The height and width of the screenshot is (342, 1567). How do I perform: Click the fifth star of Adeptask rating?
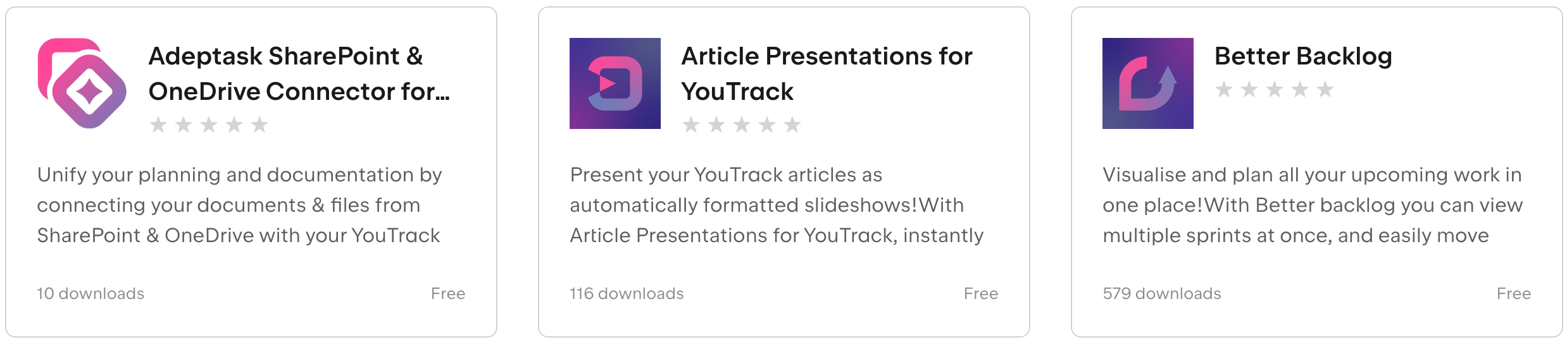tap(259, 125)
